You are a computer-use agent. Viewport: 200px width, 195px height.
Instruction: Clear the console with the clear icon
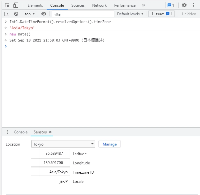pyautogui.click(x=16, y=14)
